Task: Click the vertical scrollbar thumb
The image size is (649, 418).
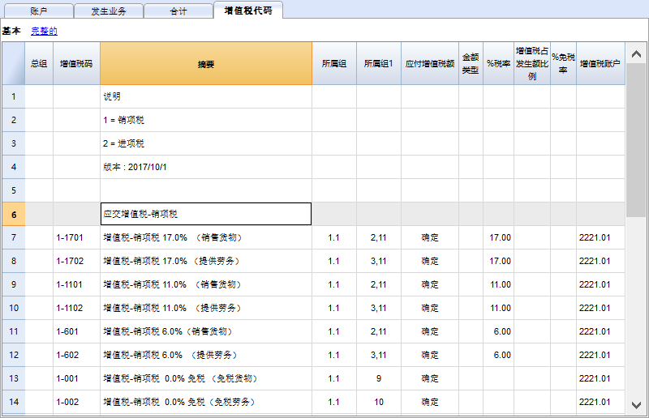Action: 636,138
